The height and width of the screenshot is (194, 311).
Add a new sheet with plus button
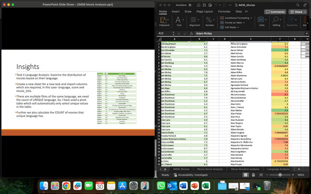pyautogui.click(x=299, y=169)
